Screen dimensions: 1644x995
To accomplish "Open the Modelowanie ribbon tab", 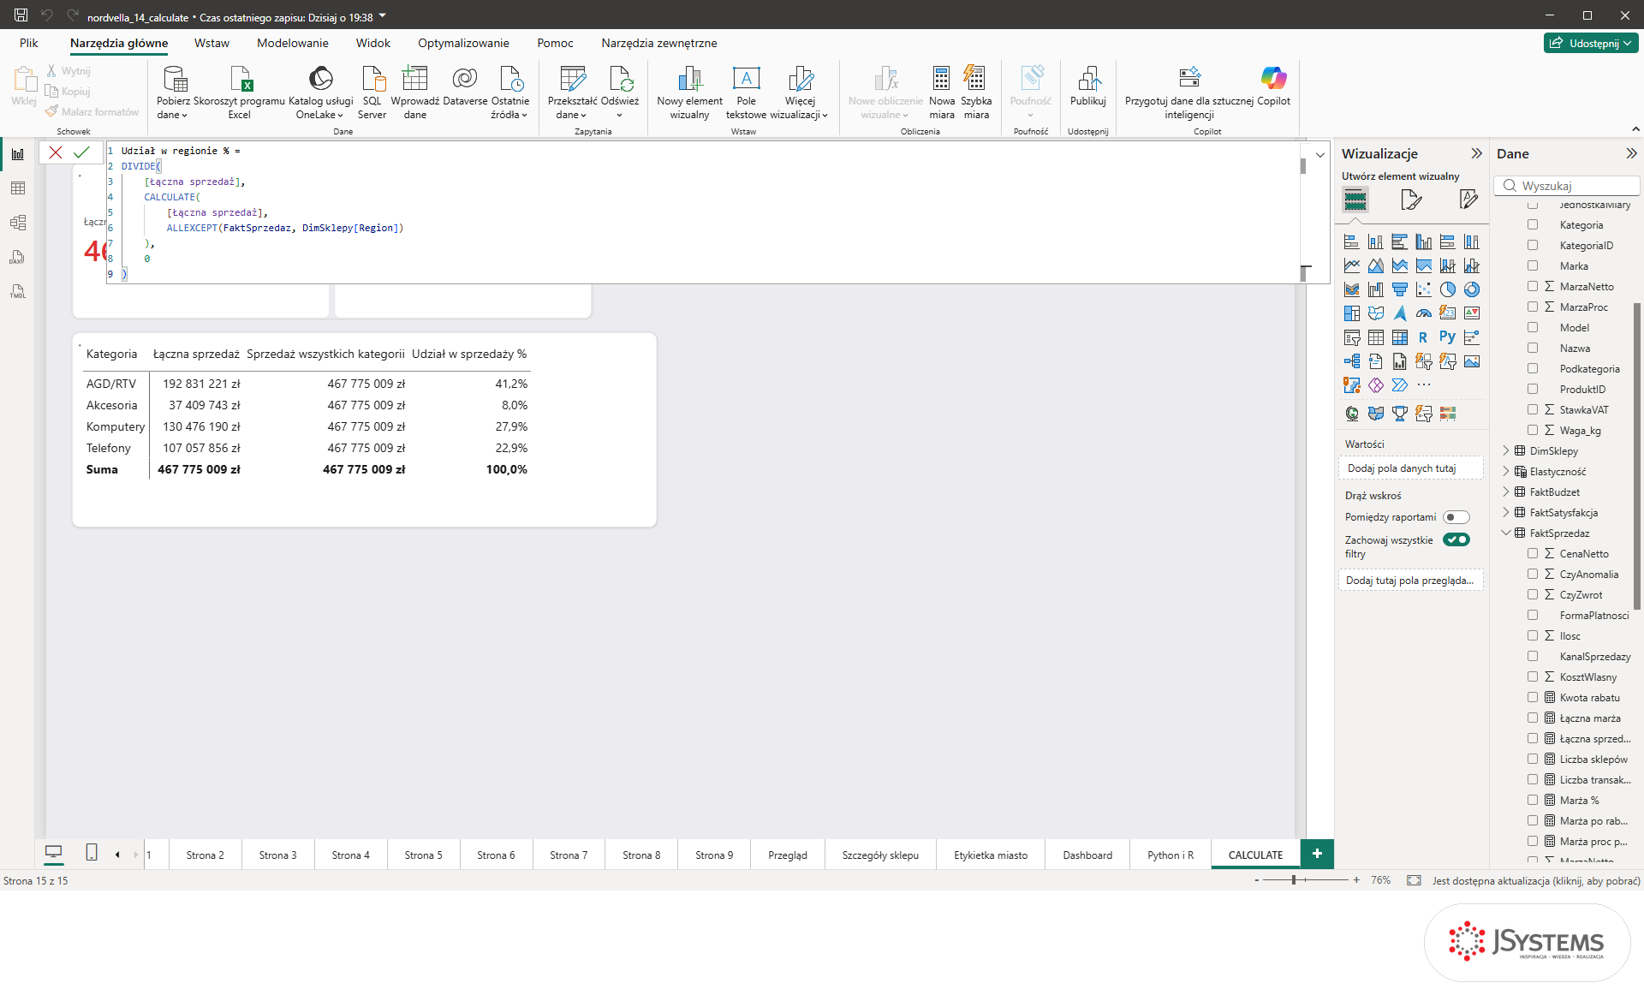I will click(x=293, y=43).
